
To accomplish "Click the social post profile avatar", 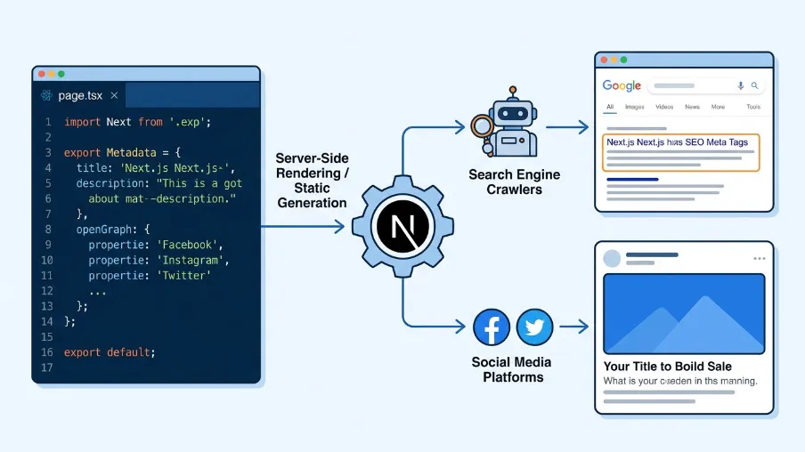I will 612,259.
